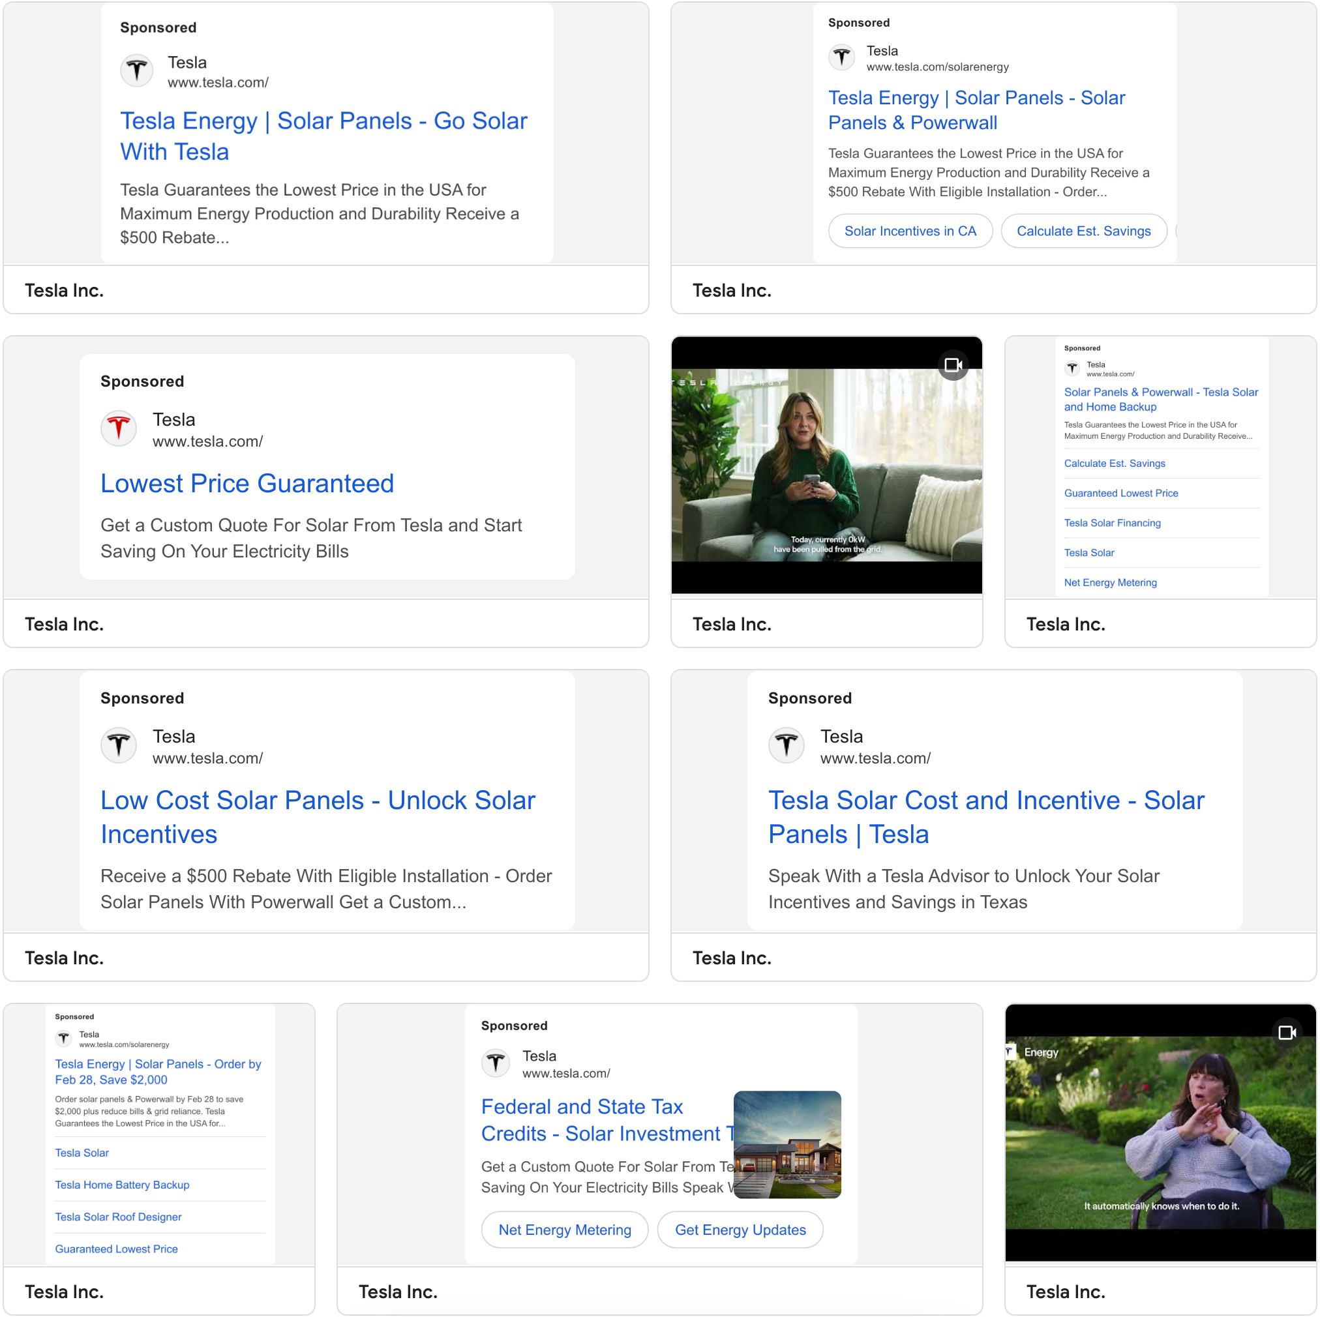Click 'Get Energy Updates' pill button
1320x1317 pixels.
click(x=741, y=1230)
